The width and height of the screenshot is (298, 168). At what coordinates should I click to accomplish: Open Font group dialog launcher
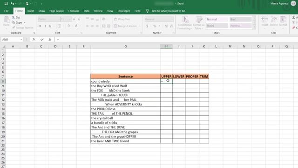[81, 33]
